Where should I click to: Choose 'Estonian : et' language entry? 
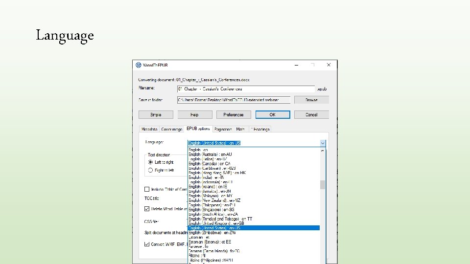point(254,237)
